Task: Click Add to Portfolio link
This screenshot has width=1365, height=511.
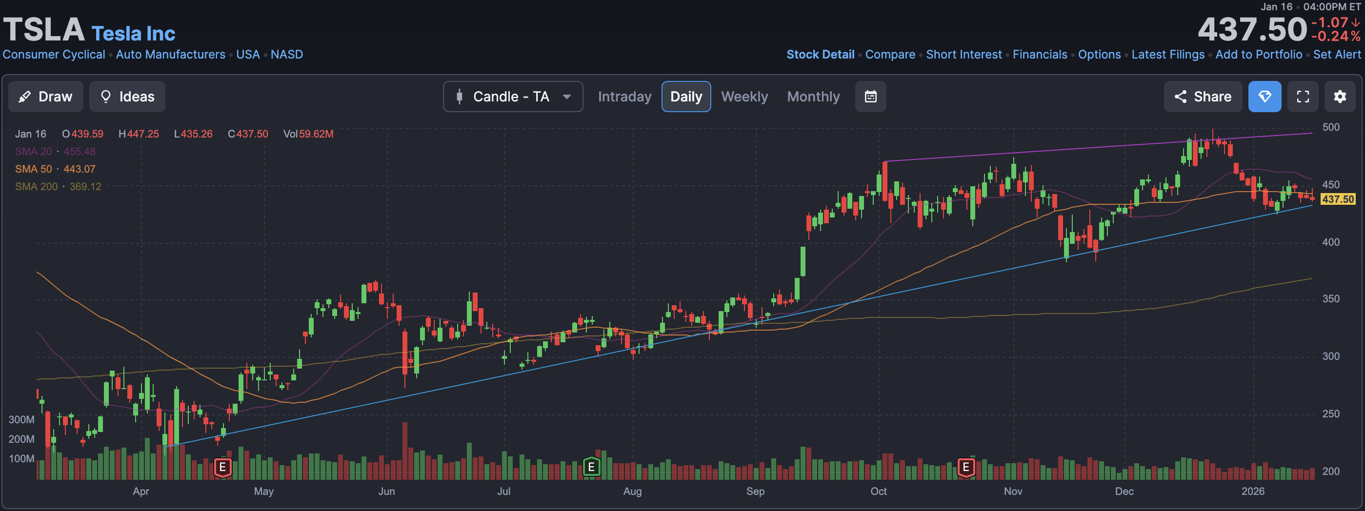Action: coord(1259,55)
